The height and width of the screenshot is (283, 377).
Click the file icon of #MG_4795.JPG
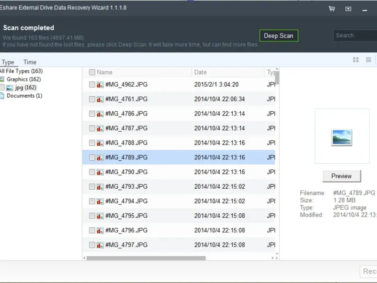(100, 216)
